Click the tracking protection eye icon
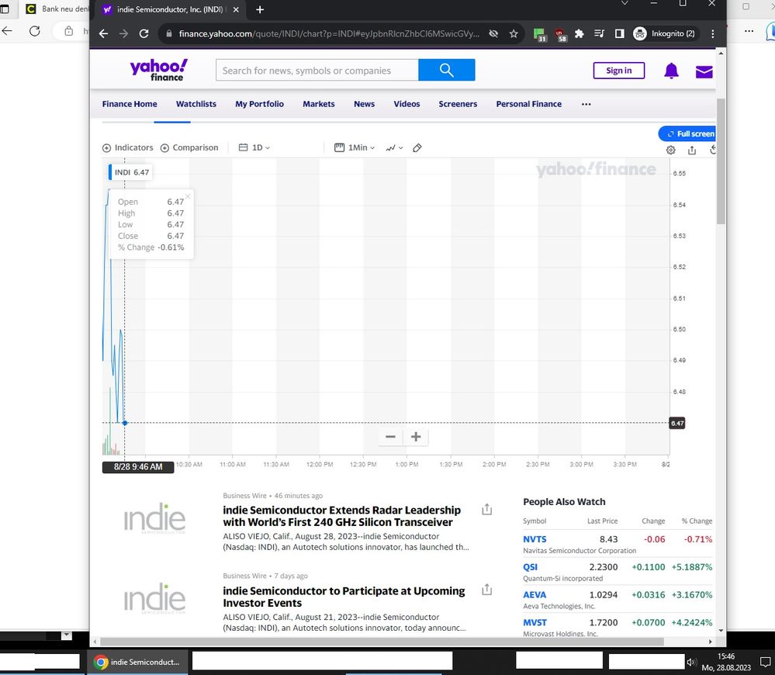775x675 pixels. (493, 33)
